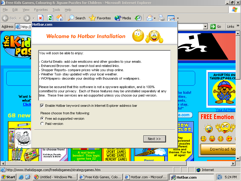
Task: Click the Internet zone globe in status bar
Action: point(199,170)
